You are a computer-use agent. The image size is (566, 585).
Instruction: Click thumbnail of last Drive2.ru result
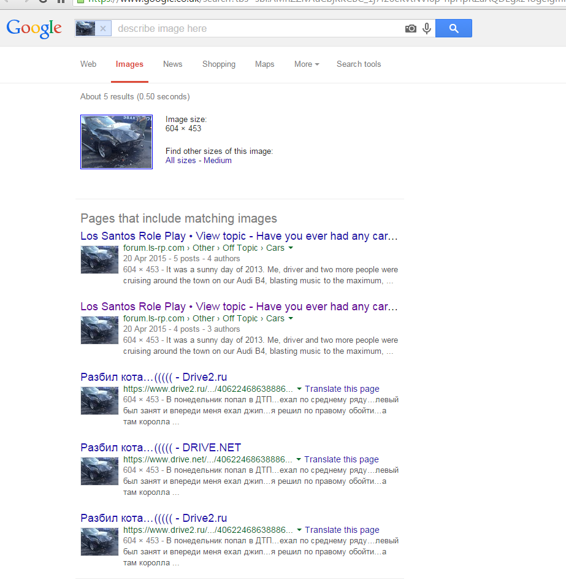click(x=99, y=541)
